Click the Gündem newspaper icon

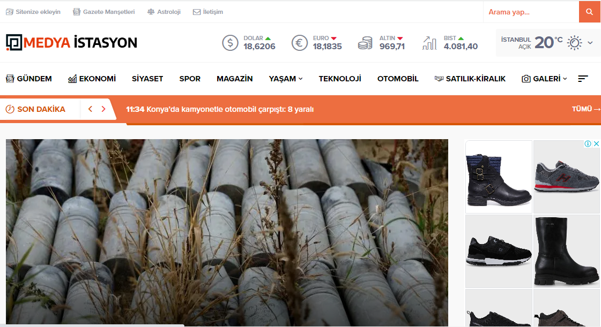(x=10, y=79)
